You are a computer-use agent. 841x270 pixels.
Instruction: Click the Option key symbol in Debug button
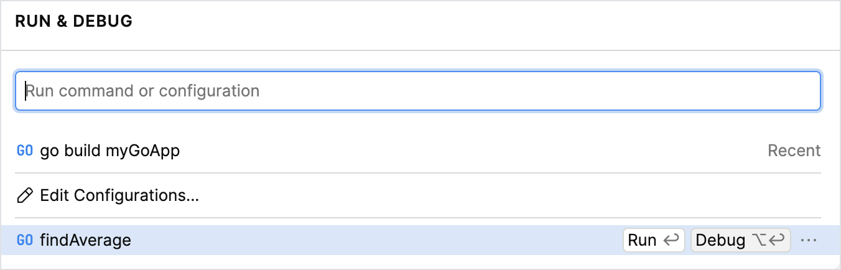point(759,240)
